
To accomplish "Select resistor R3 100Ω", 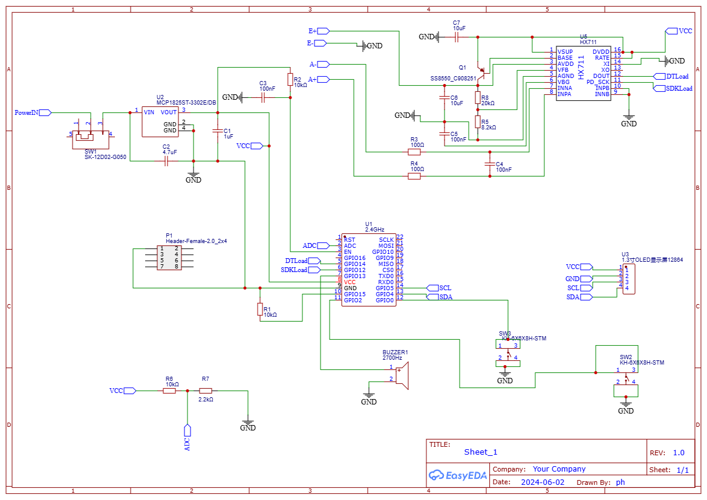I will tap(414, 152).
